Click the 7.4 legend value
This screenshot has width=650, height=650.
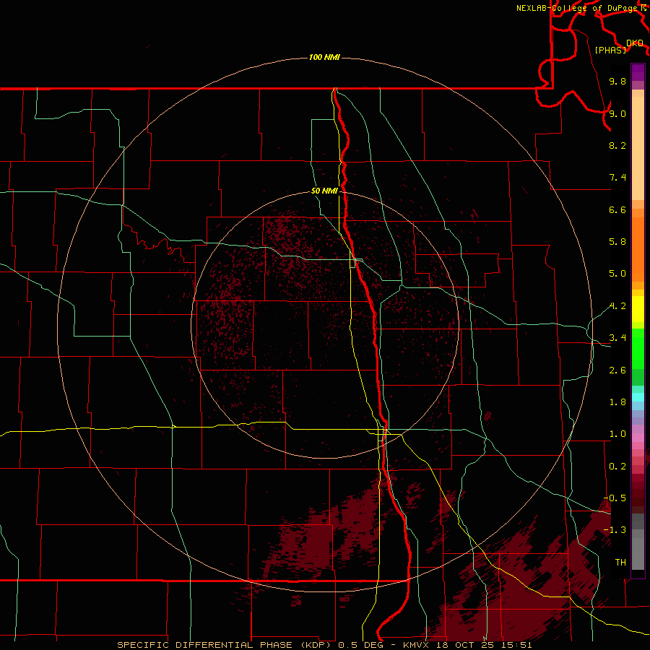coord(617,178)
